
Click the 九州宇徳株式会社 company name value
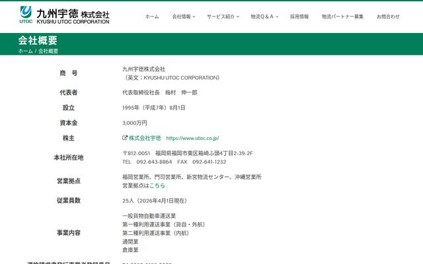pyautogui.click(x=144, y=69)
